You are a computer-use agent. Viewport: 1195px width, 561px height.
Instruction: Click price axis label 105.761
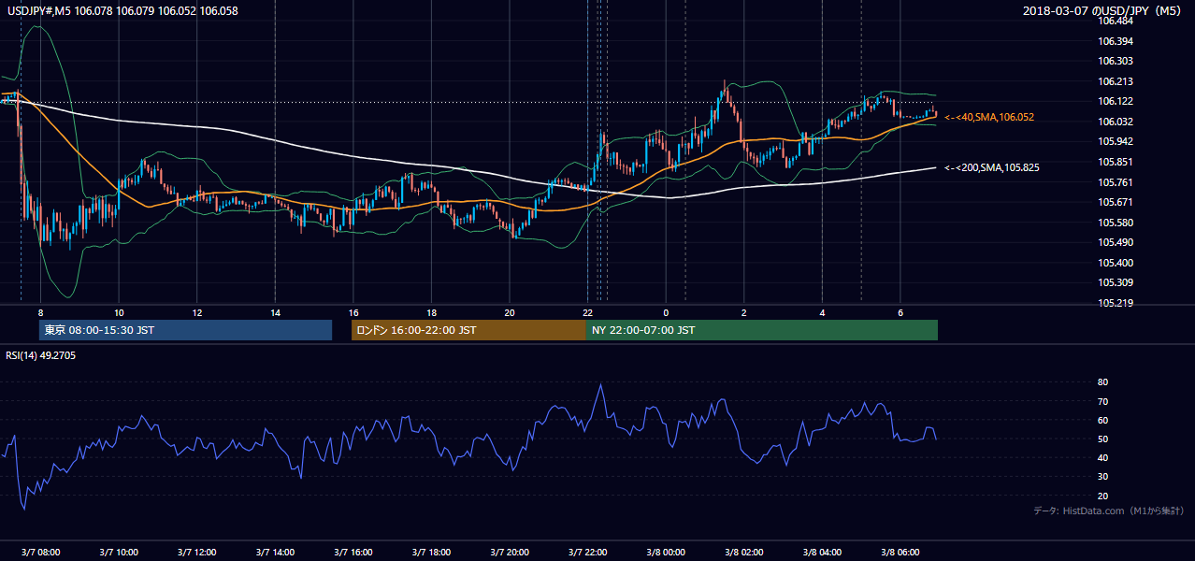(x=1115, y=182)
